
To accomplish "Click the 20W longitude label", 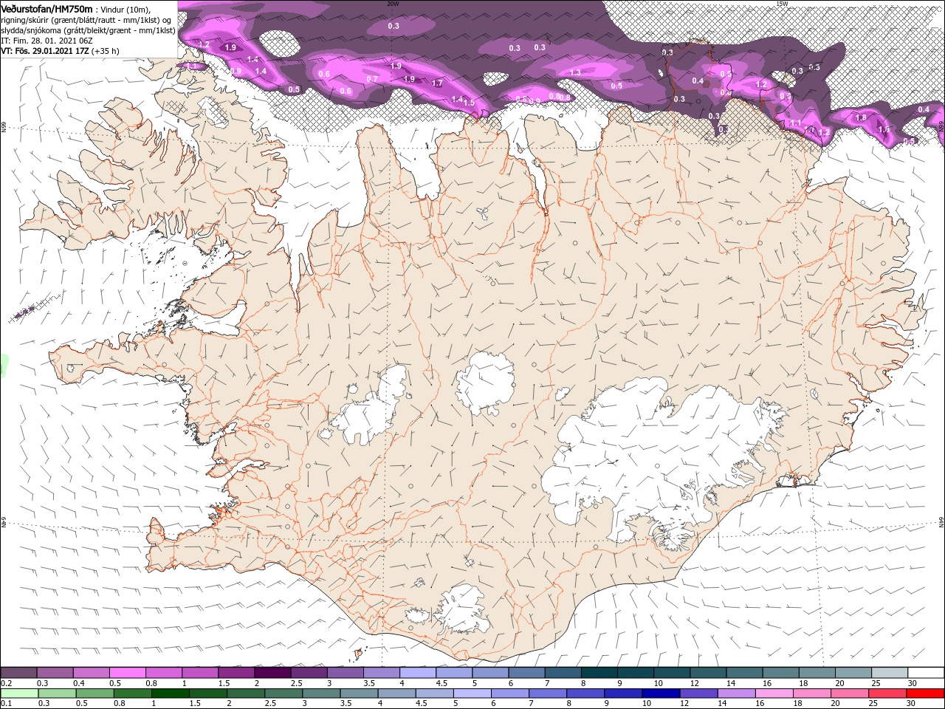I will (393, 4).
